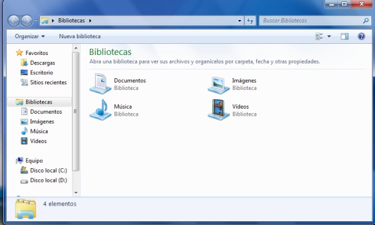Open address bar history dropdown

239,21
